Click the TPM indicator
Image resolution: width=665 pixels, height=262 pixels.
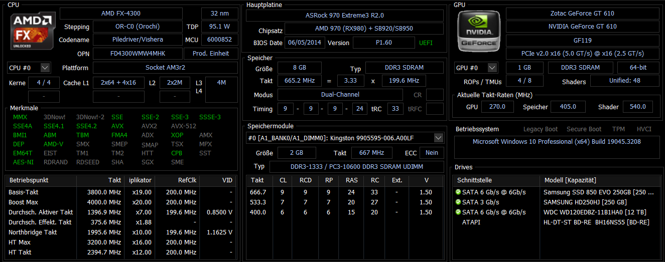click(618, 129)
